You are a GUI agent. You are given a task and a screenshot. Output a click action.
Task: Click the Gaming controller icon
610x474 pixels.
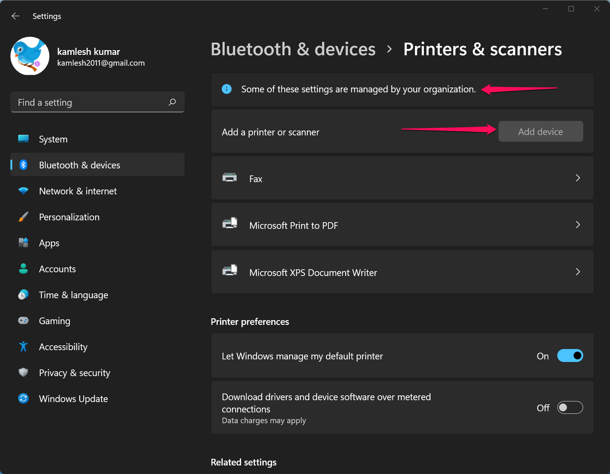coord(23,320)
